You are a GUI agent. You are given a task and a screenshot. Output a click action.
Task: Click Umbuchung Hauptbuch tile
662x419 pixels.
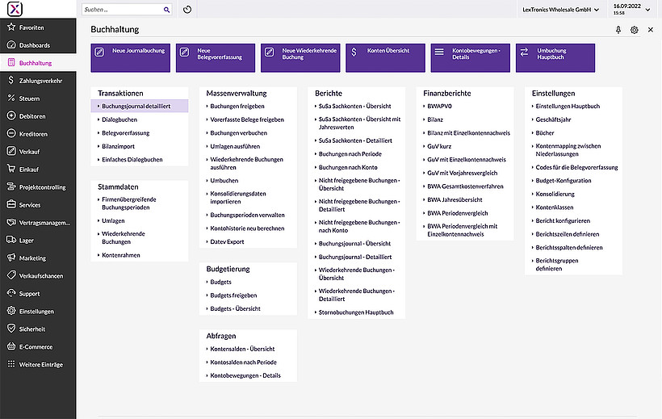pyautogui.click(x=555, y=58)
